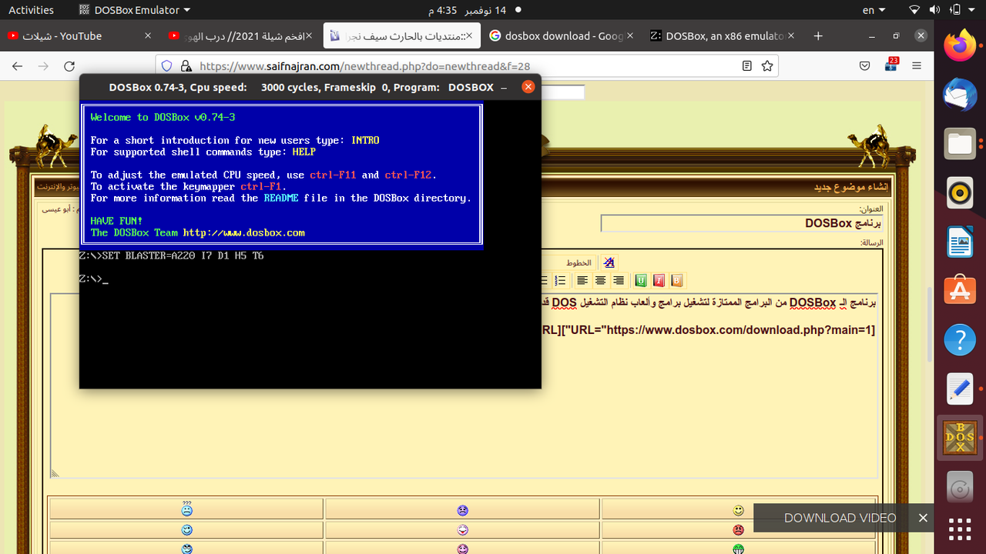986x554 pixels.
Task: Open the disc drive icon in dock
Action: point(960,488)
